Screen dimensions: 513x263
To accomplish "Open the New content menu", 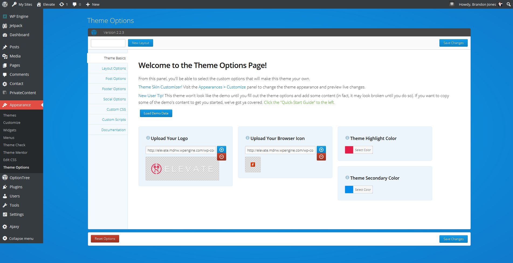I will [92, 4].
